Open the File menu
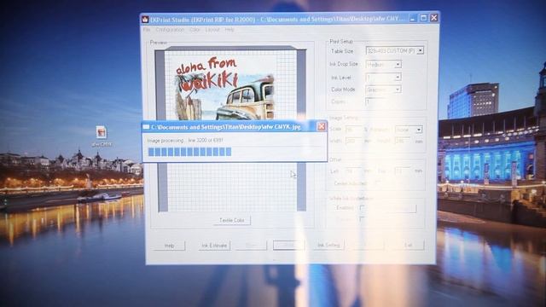This screenshot has width=546, height=307. coord(147,30)
